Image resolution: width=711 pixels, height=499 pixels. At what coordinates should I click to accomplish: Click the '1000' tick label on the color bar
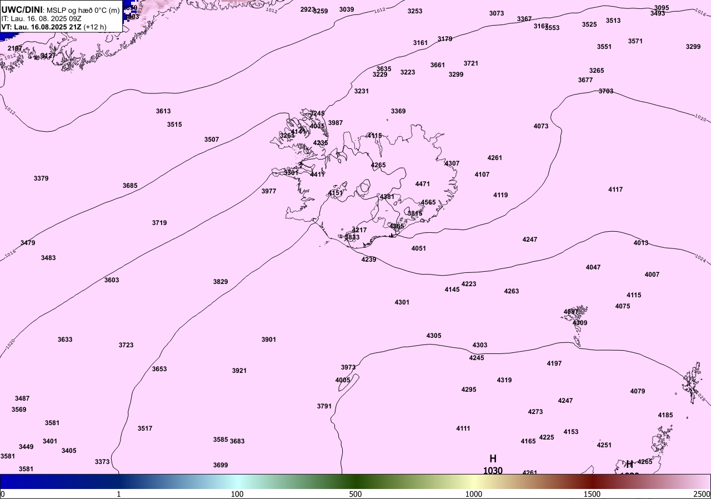pyautogui.click(x=474, y=494)
